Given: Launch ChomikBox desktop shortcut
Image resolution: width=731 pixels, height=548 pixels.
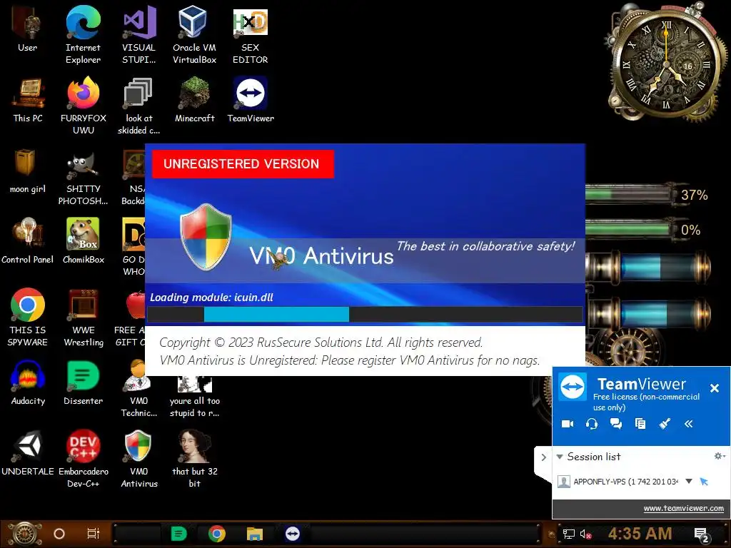Looking at the screenshot, I should click(84, 241).
